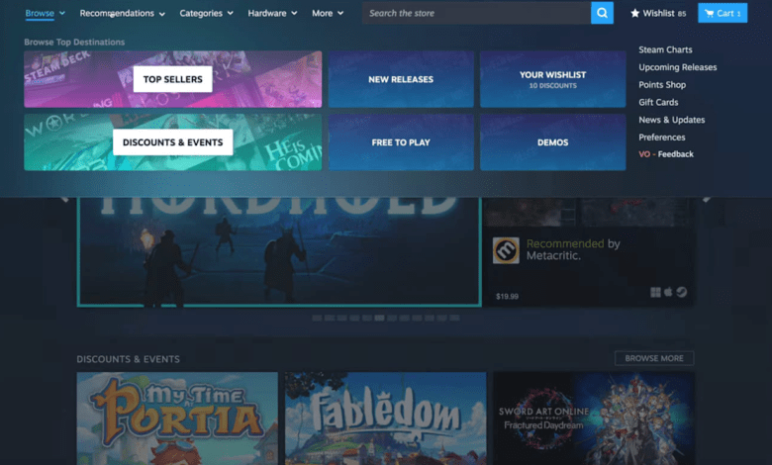Open the My Time at Portia card
The height and width of the screenshot is (465, 772).
(x=177, y=418)
